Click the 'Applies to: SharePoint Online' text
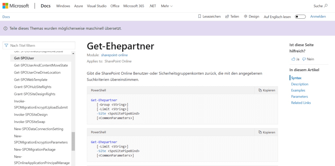Screen dimensions: 335x166 click(109, 61)
